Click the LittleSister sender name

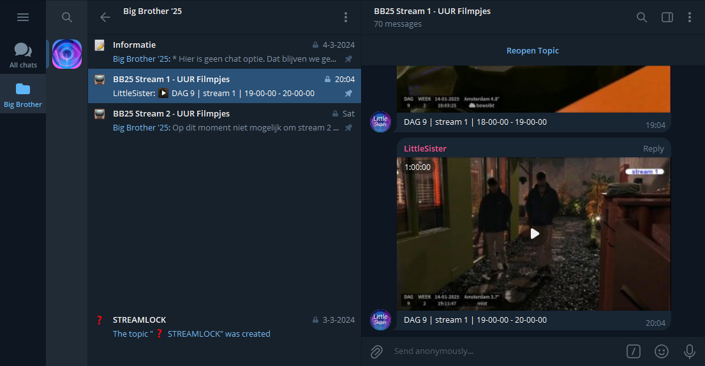425,148
